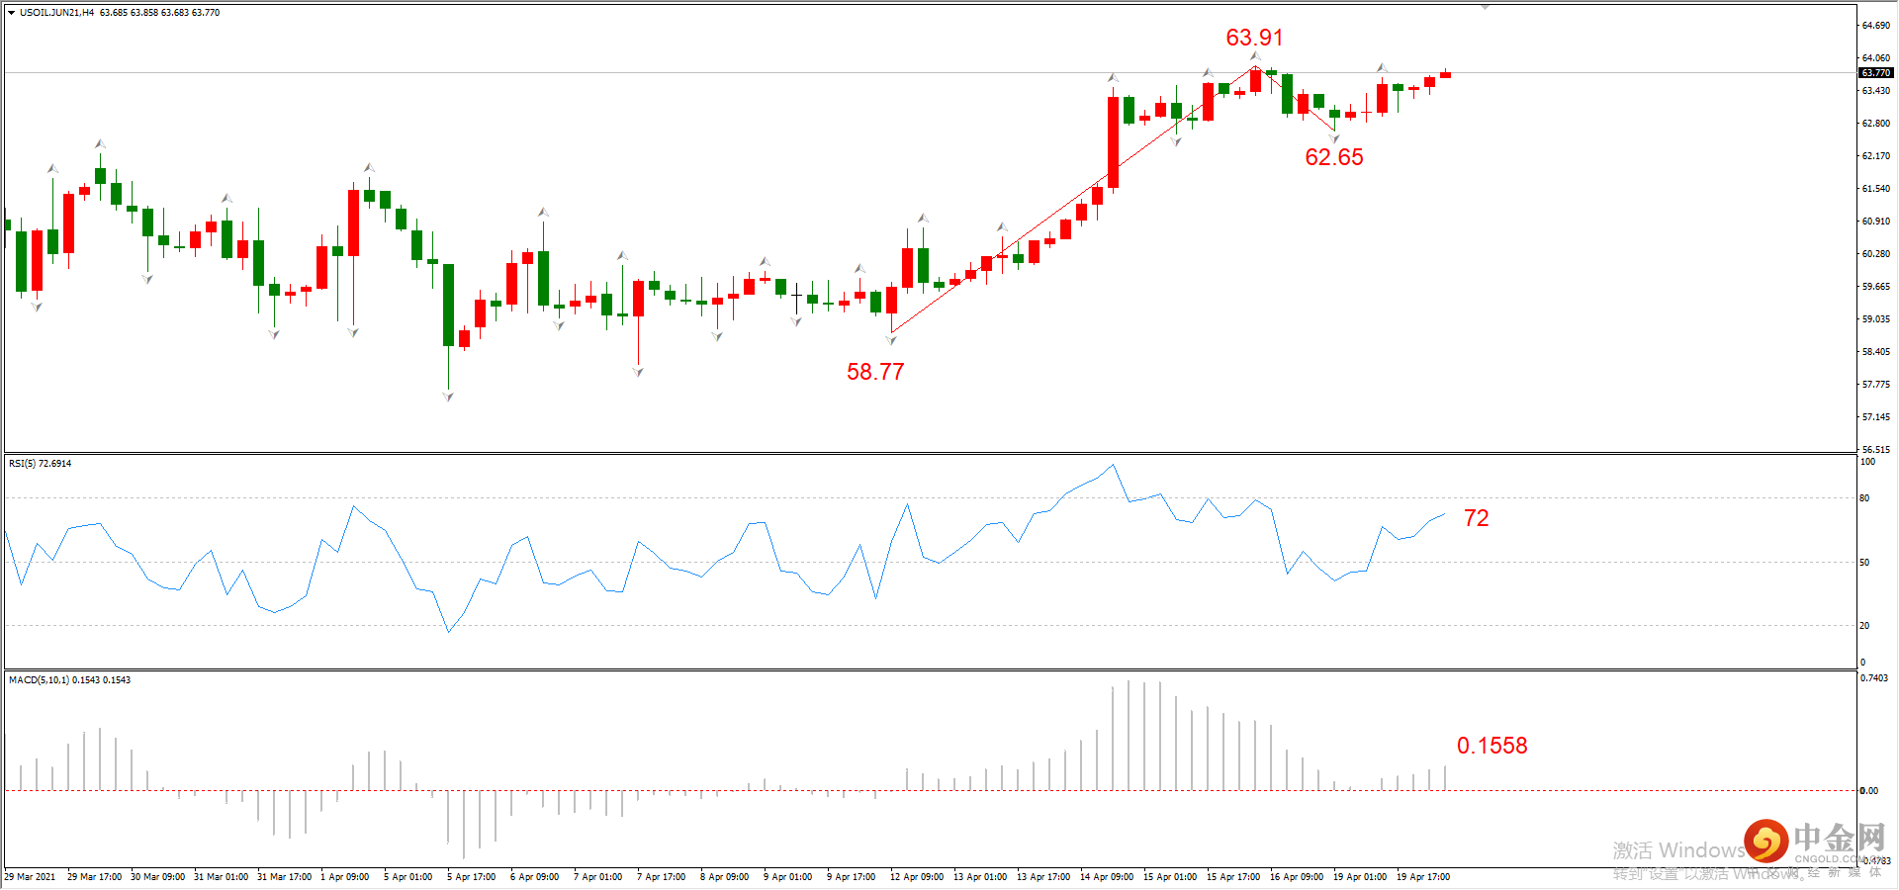The image size is (1899, 890).
Task: Select the fractal arrow above the 63.91 high
Action: tap(1255, 57)
